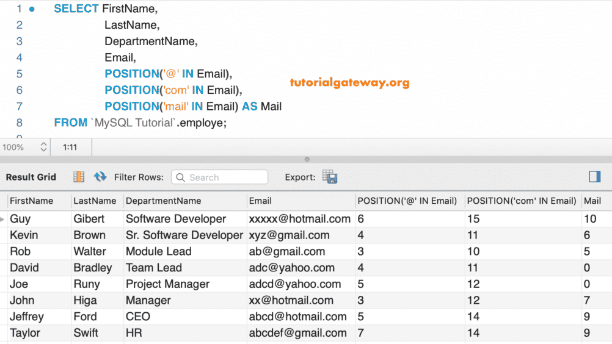The width and height of the screenshot is (612, 344).
Task: Export results using the save icon
Action: click(x=330, y=177)
